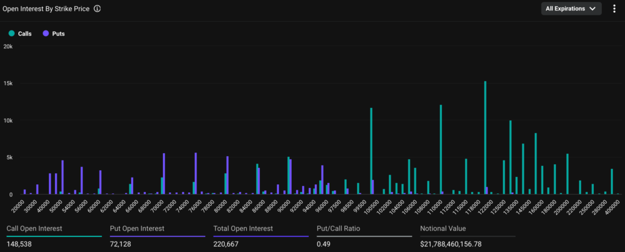
Task: Click the teal call bar at 200000 strike
Action: click(567, 174)
